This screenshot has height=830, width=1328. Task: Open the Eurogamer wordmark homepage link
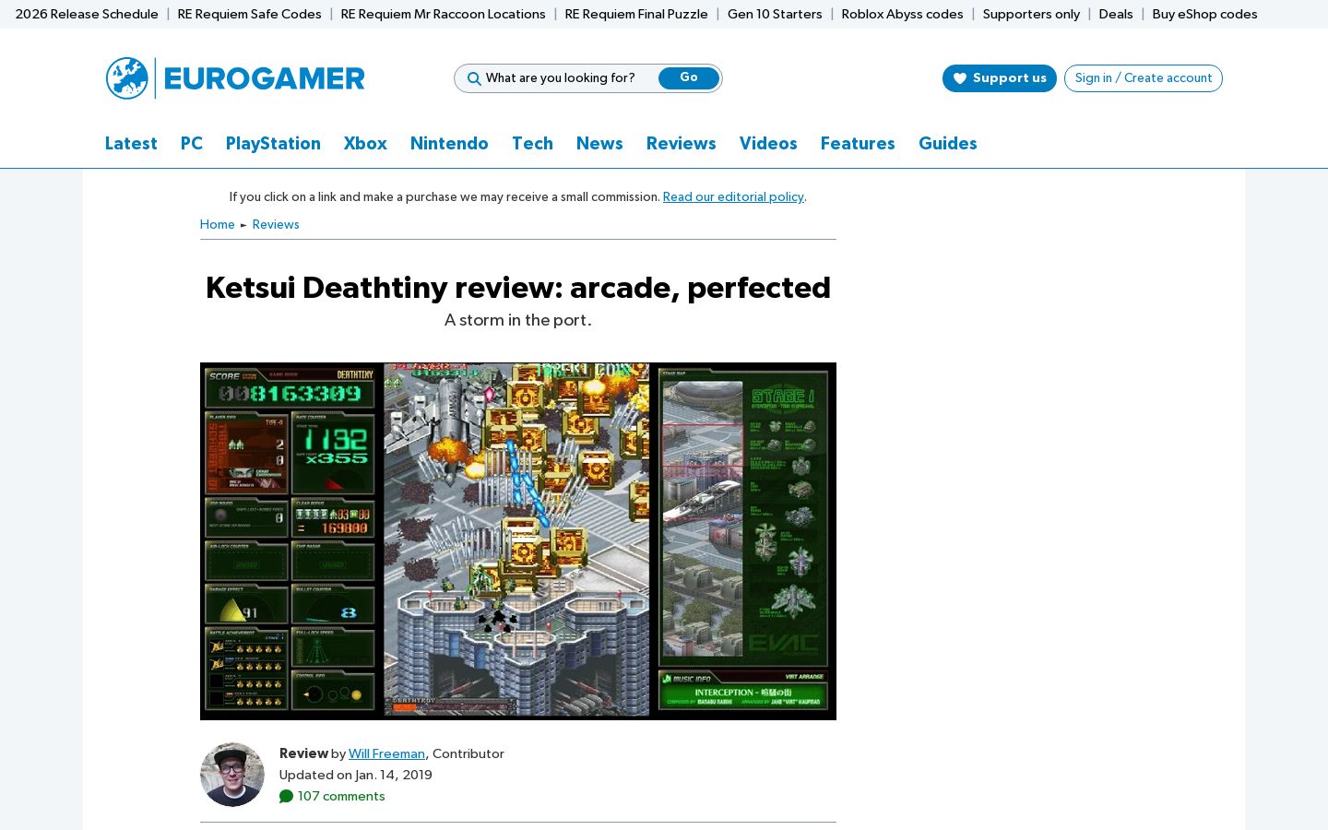pyautogui.click(x=265, y=78)
